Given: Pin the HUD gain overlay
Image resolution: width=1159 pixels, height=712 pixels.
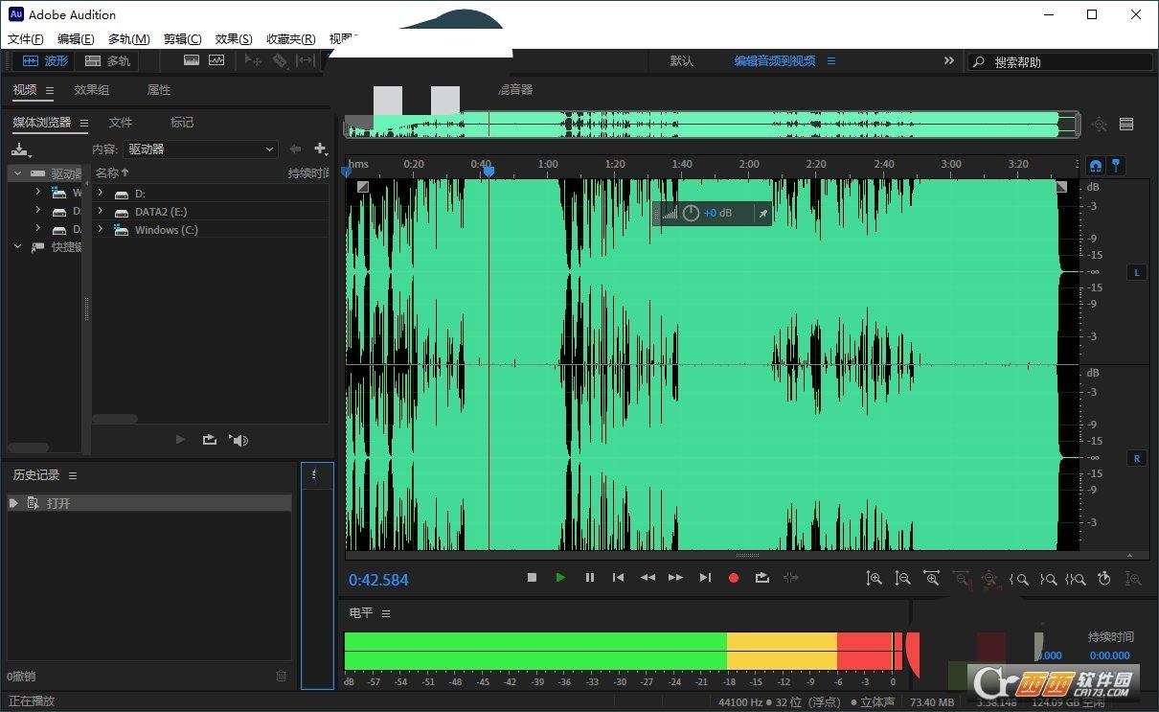Looking at the screenshot, I should tap(763, 214).
